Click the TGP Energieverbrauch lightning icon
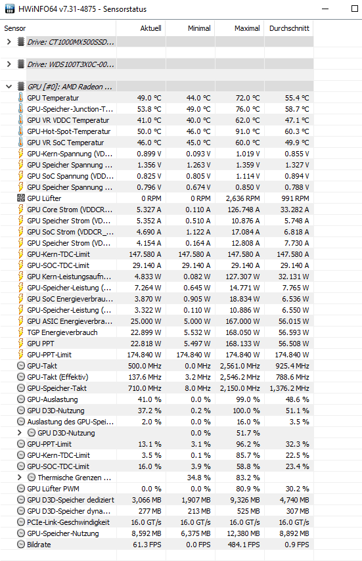The image size is (362, 561). point(21,332)
